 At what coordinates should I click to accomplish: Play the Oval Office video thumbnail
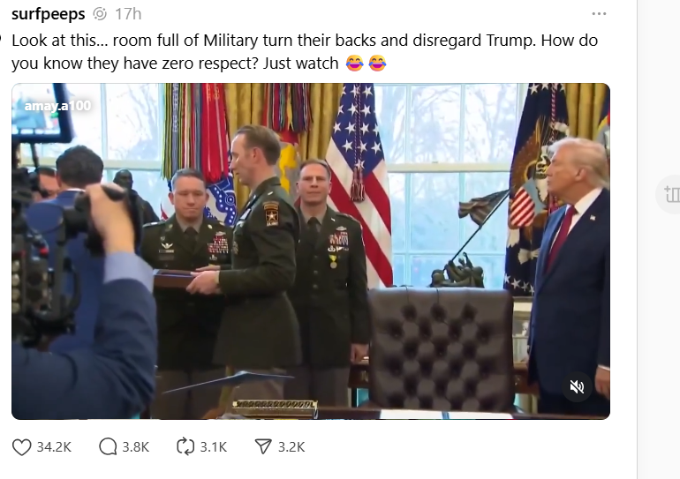coord(311,251)
